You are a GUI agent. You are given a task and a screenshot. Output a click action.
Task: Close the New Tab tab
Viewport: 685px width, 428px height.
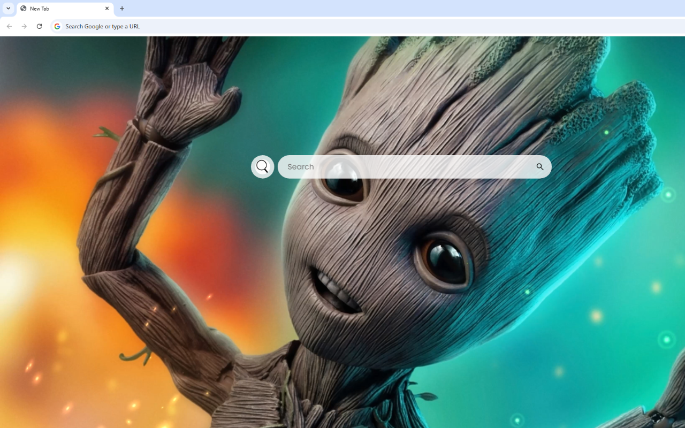pyautogui.click(x=107, y=9)
